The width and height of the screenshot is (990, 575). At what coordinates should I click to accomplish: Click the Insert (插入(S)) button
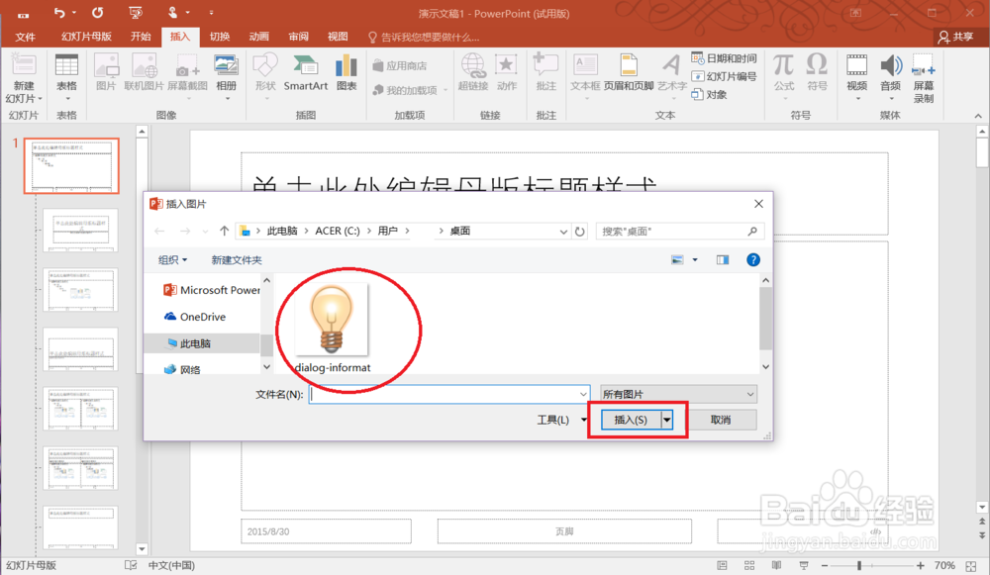[x=631, y=420]
